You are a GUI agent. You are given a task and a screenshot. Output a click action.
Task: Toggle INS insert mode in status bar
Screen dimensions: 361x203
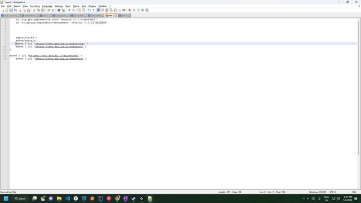click(354, 192)
